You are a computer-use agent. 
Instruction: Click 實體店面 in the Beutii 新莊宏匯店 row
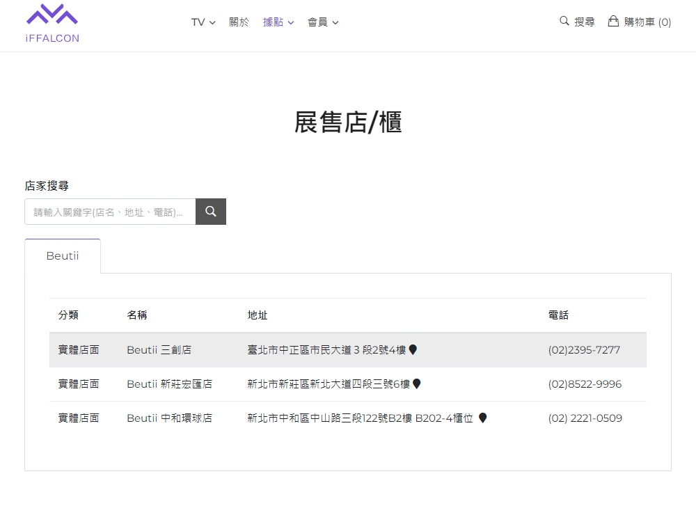click(79, 384)
